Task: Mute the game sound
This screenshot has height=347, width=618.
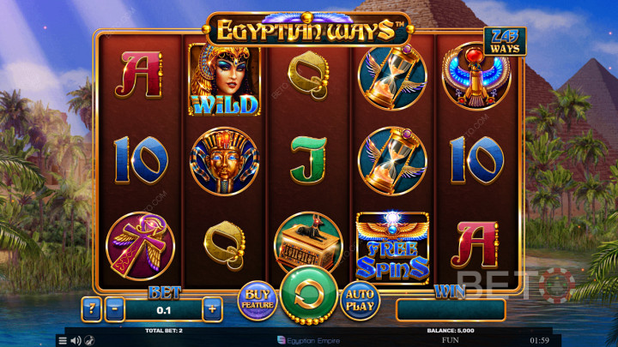Action: (76, 340)
